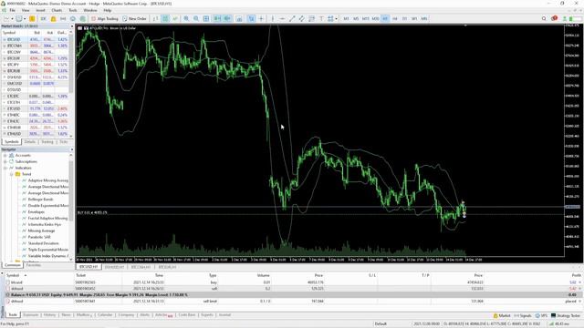
Task: Collapse the Trend folder in Navigator
Action: pyautogui.click(x=12, y=174)
